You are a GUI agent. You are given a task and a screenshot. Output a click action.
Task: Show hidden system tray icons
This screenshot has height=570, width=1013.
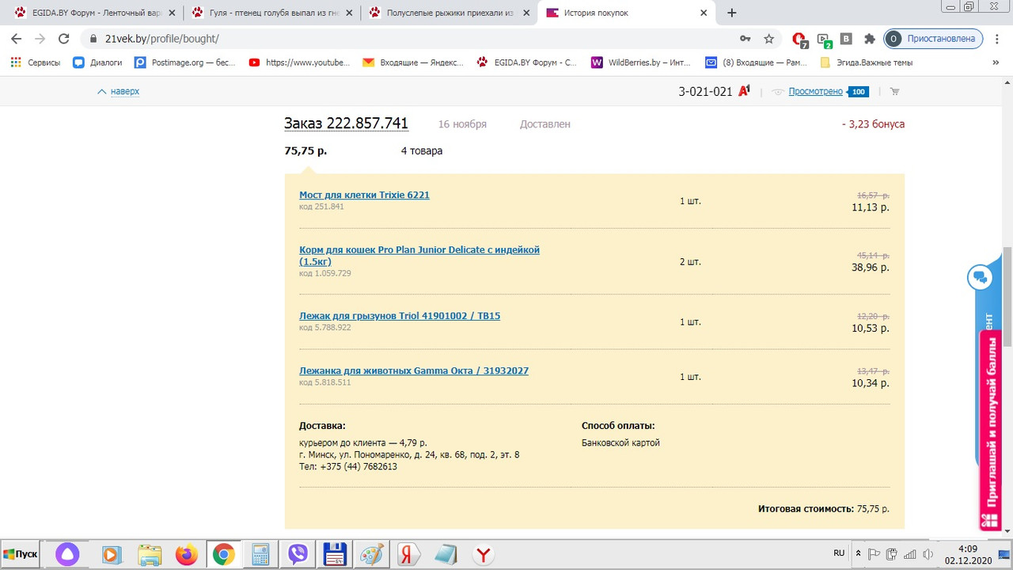click(x=858, y=553)
